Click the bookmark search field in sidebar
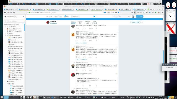 tap(14, 21)
